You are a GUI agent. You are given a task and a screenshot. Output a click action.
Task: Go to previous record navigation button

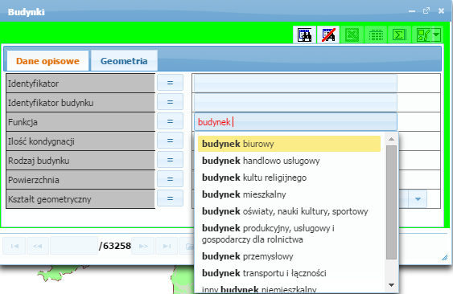tap(38, 246)
